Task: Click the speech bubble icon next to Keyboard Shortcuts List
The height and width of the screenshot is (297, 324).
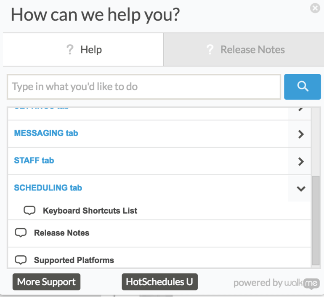Action: pyautogui.click(x=29, y=211)
